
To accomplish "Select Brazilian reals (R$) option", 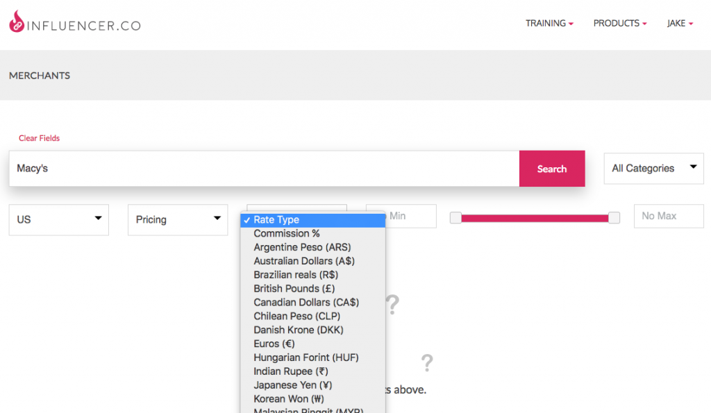I will pyautogui.click(x=313, y=275).
